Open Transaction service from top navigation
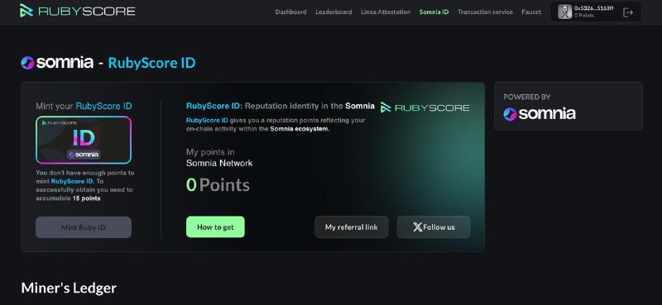Viewport: 662px width, 305px height. [x=485, y=12]
